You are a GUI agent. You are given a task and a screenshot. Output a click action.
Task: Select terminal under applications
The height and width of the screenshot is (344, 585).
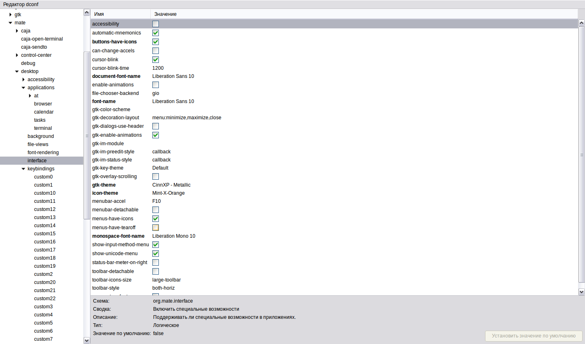click(43, 128)
